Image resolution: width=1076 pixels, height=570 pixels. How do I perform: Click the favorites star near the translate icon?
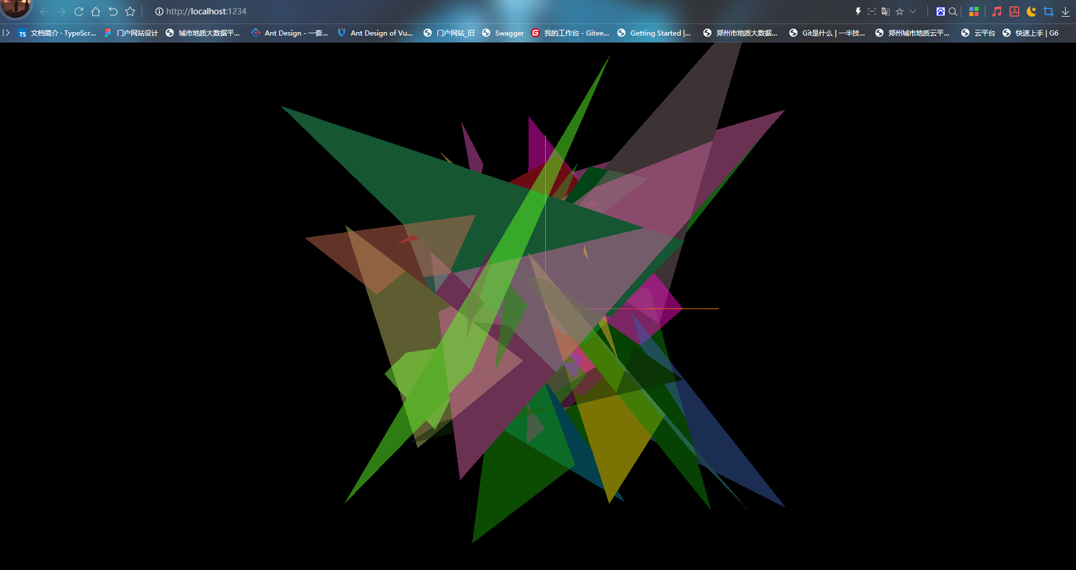(899, 11)
